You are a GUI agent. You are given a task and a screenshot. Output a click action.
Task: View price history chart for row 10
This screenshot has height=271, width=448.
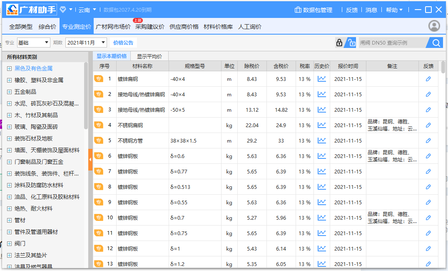pos(322,218)
